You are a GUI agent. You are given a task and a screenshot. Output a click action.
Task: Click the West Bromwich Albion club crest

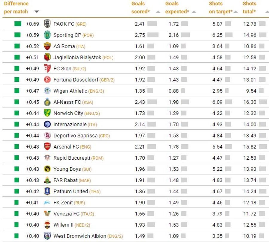(x=47, y=236)
